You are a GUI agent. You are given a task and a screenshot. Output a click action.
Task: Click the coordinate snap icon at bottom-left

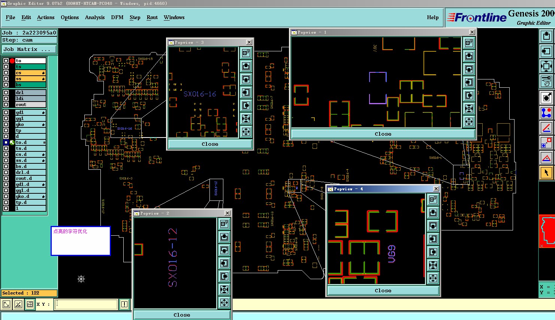click(6, 304)
